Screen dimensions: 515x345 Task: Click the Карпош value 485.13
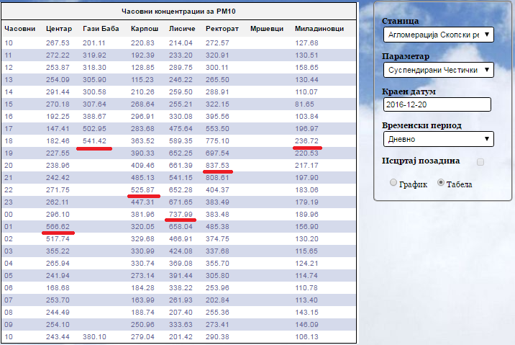point(142,178)
